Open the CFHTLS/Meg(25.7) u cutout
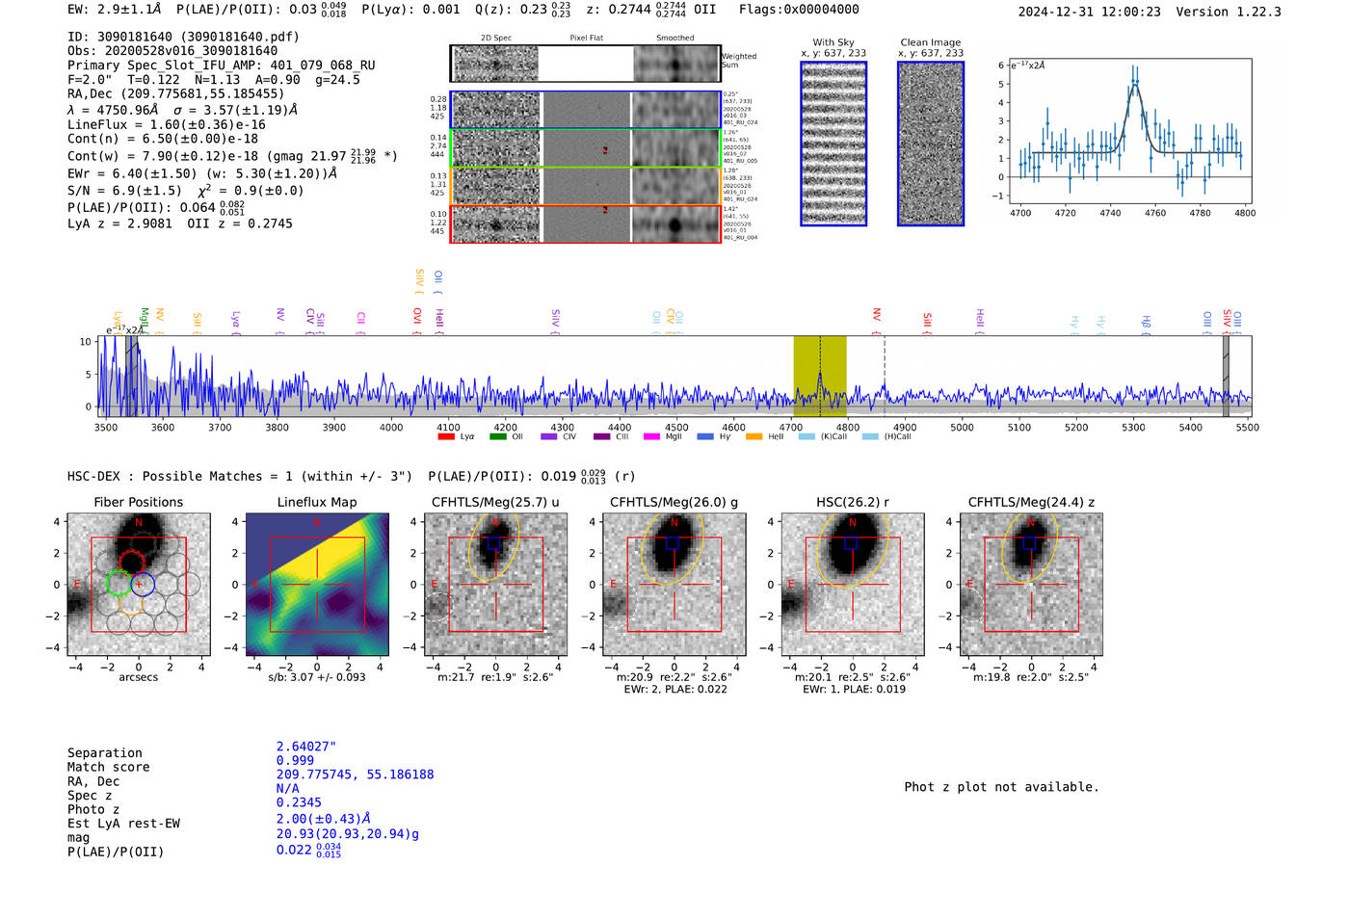 click(495, 585)
